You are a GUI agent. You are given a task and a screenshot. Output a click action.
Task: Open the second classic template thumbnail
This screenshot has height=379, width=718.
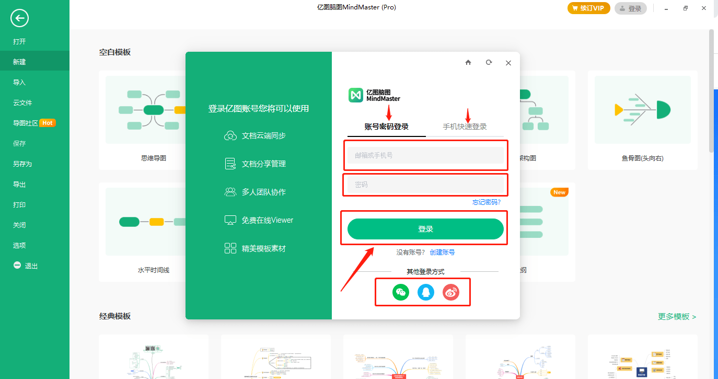pyautogui.click(x=276, y=357)
